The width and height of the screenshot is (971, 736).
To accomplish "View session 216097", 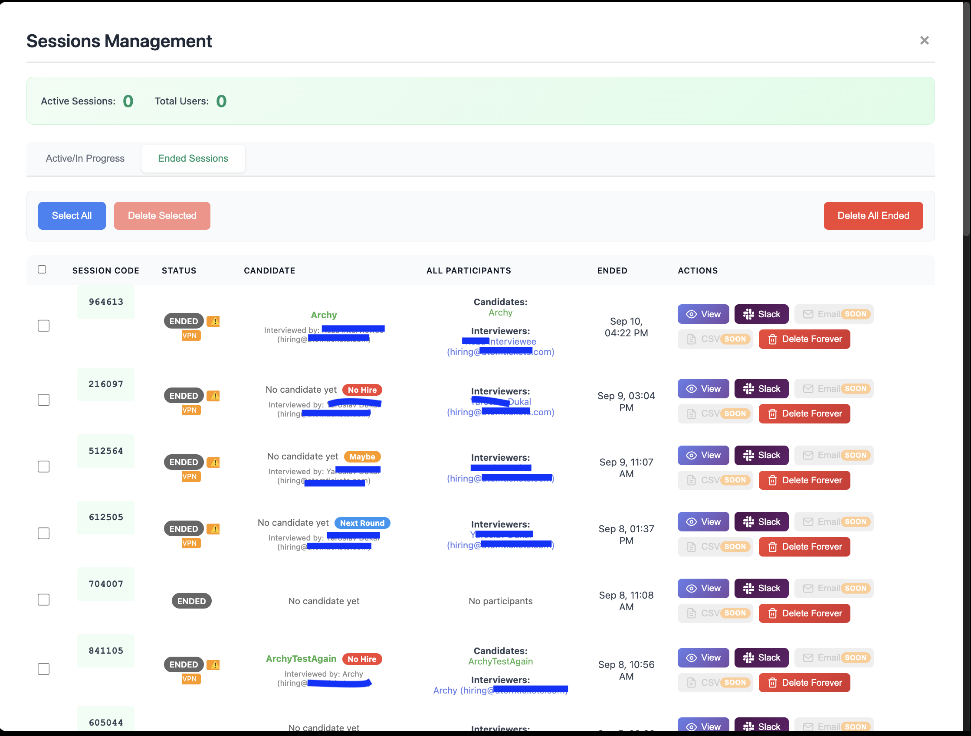I will click(703, 389).
